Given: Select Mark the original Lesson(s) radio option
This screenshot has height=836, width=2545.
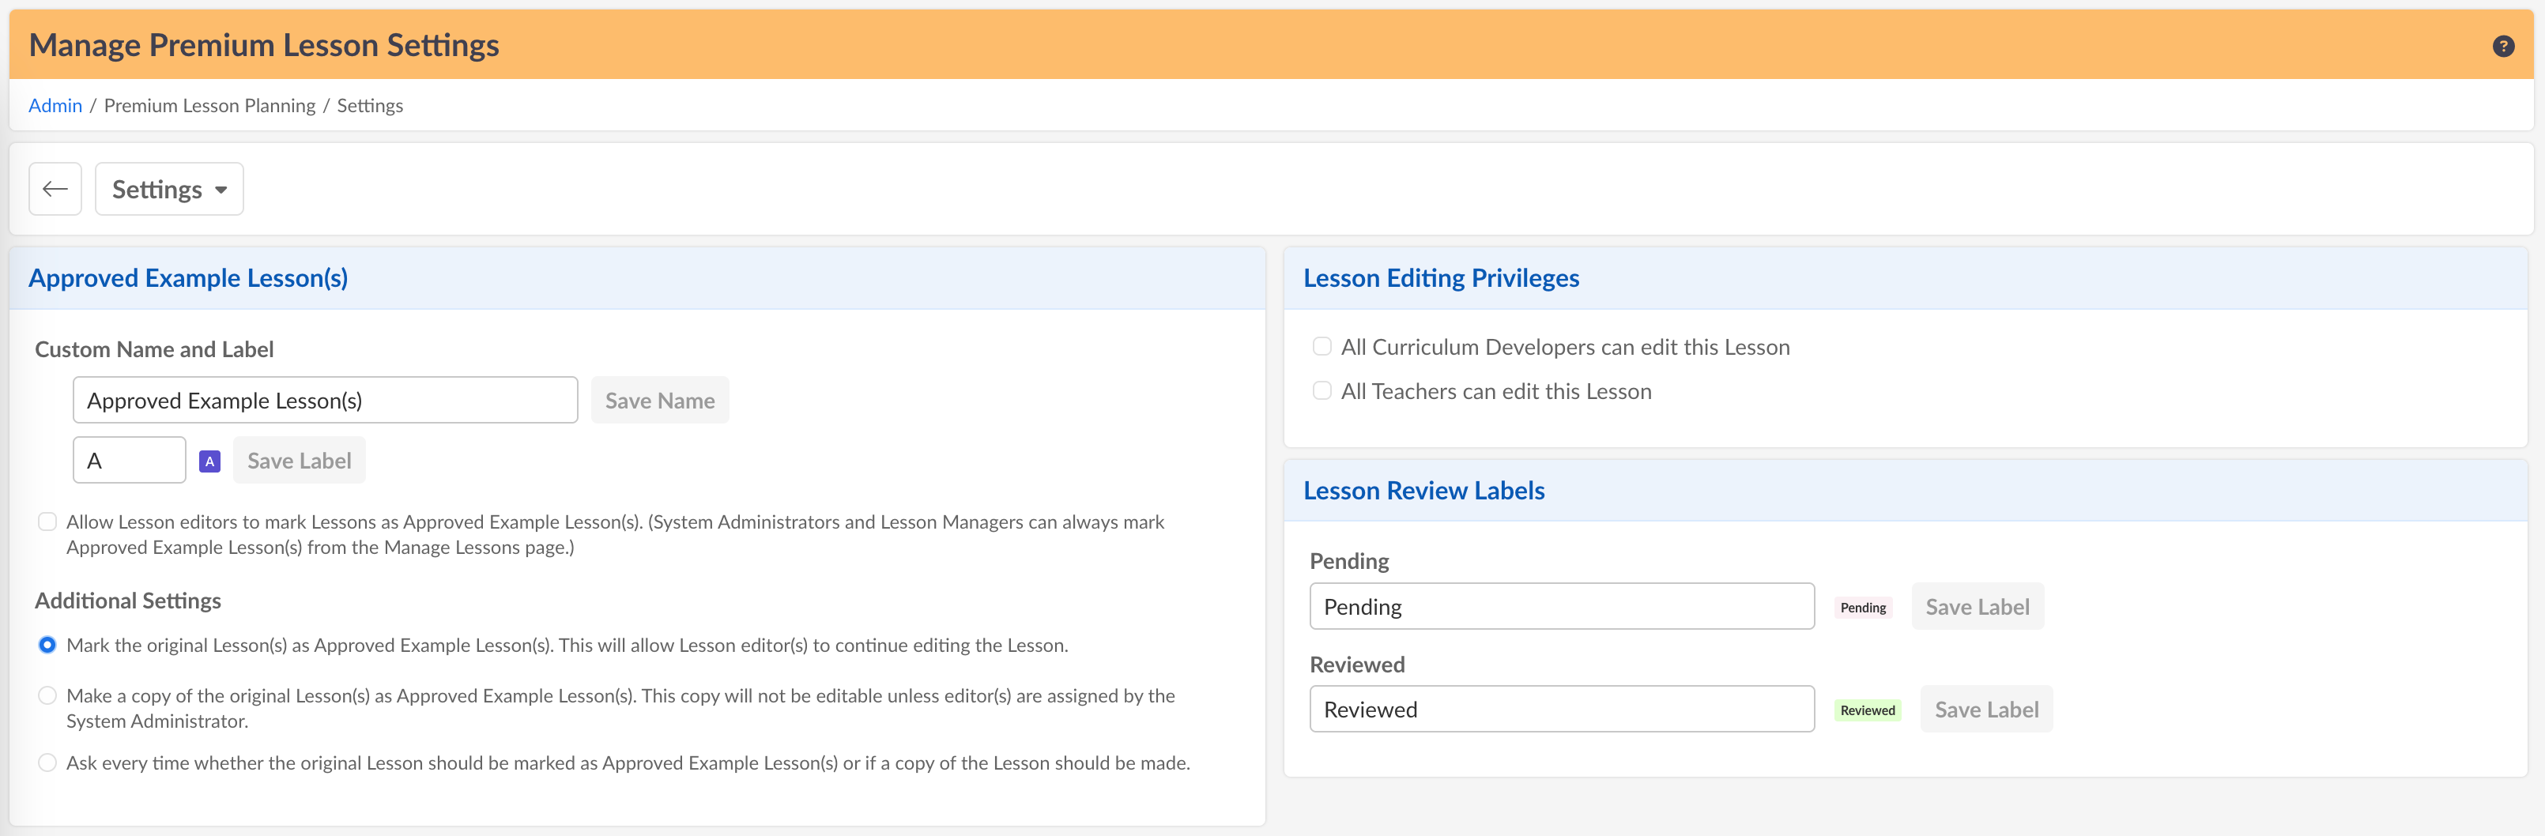Looking at the screenshot, I should [x=47, y=646].
